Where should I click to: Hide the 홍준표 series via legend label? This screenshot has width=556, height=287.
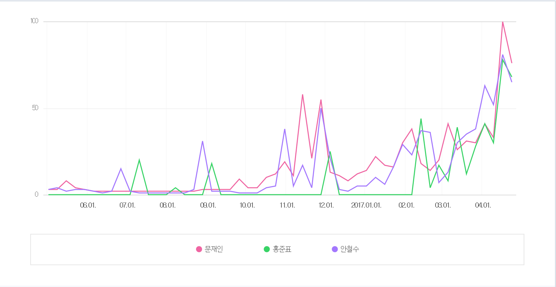click(282, 249)
